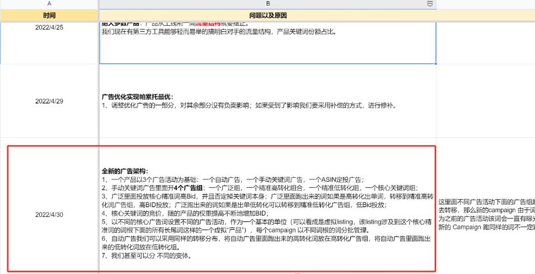Image resolution: width=535 pixels, height=274 pixels.
Task: Click the empty header-row cell right of 问题以及原因
Action: pos(485,15)
